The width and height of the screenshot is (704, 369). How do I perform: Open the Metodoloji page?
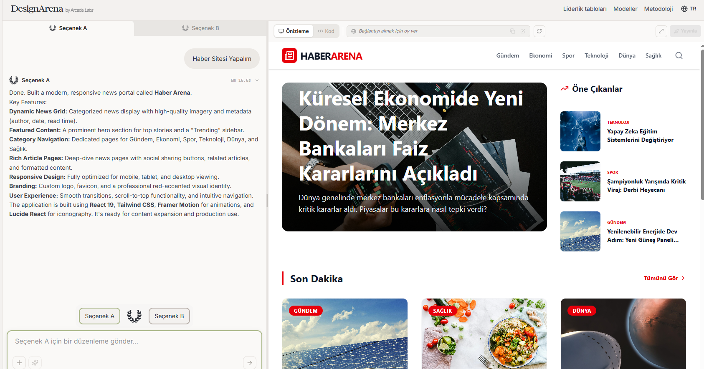point(658,9)
